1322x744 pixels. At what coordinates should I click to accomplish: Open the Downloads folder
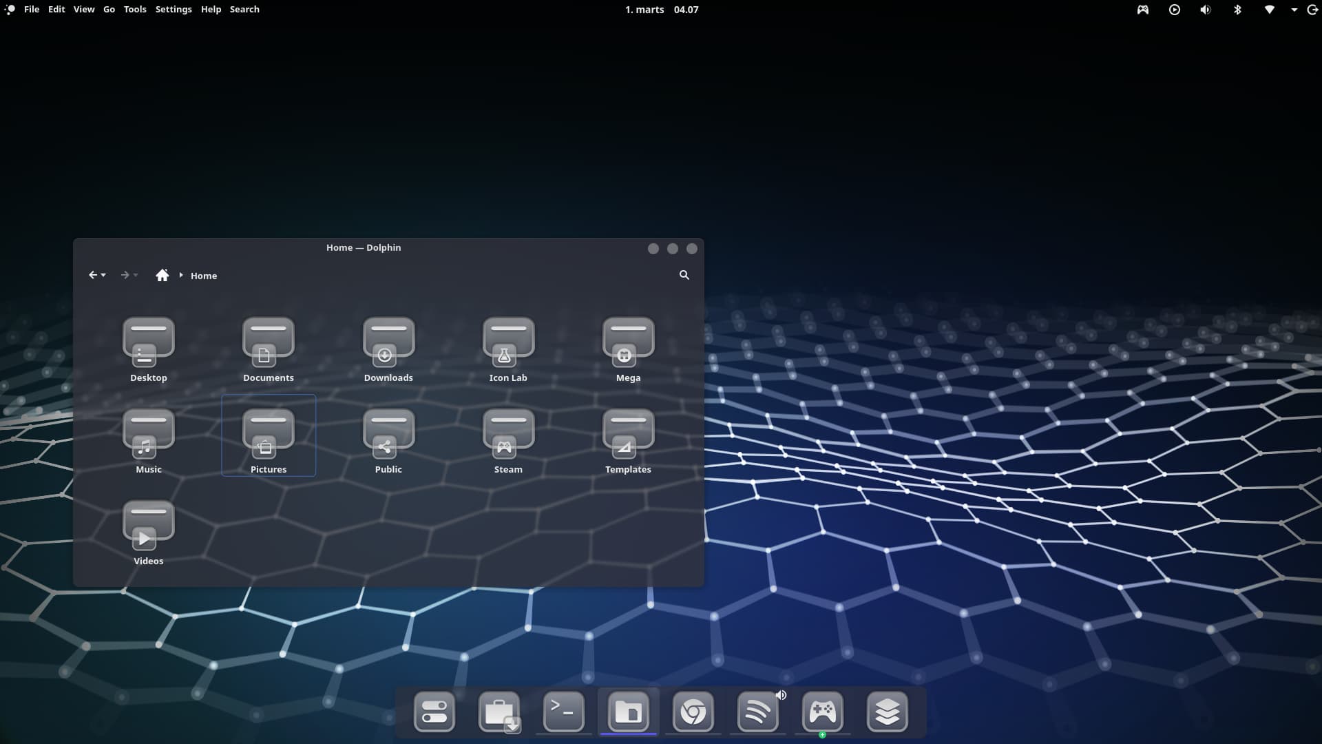click(388, 349)
